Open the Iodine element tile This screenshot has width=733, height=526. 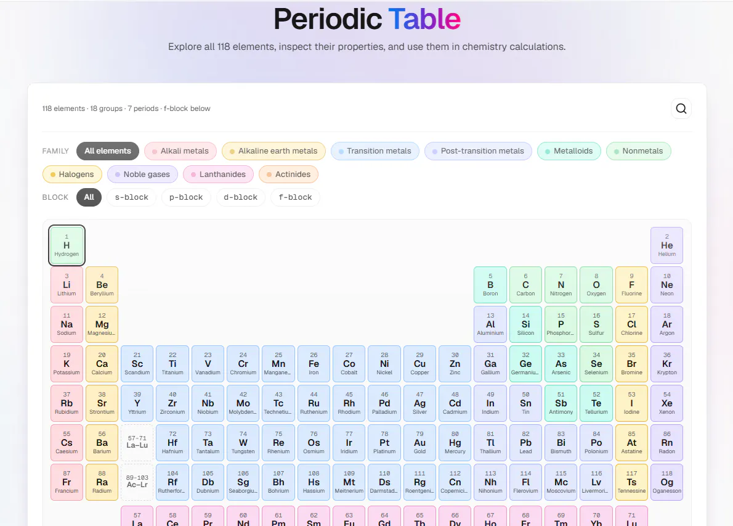point(631,403)
